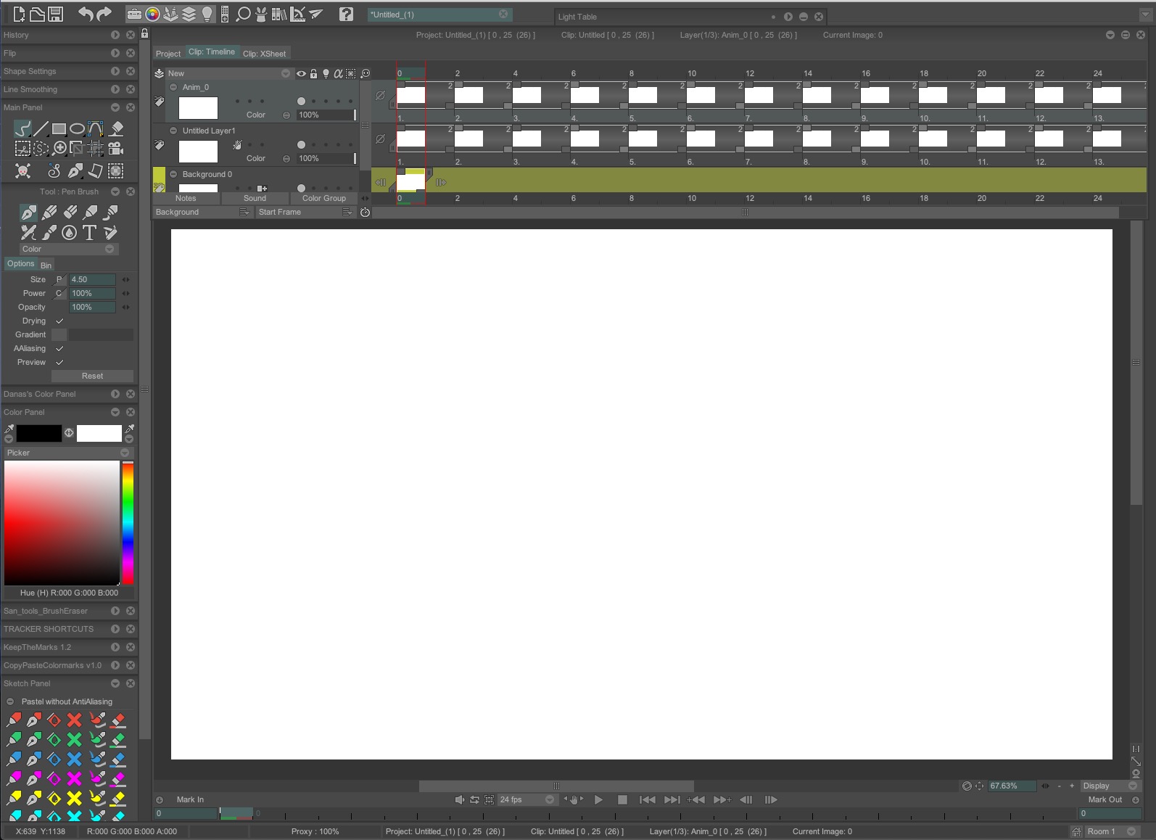Select the spline curve tool

tap(95, 129)
